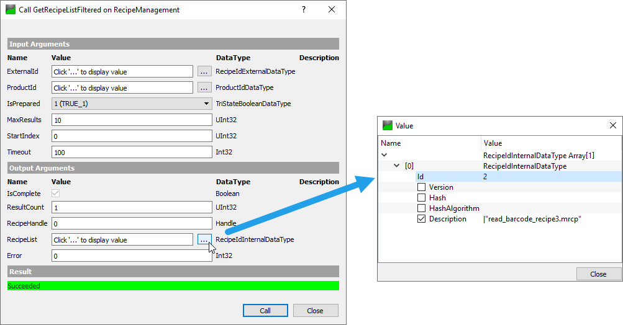This screenshot has width=623, height=325.
Task: Close the Value window with X
Action: [612, 125]
